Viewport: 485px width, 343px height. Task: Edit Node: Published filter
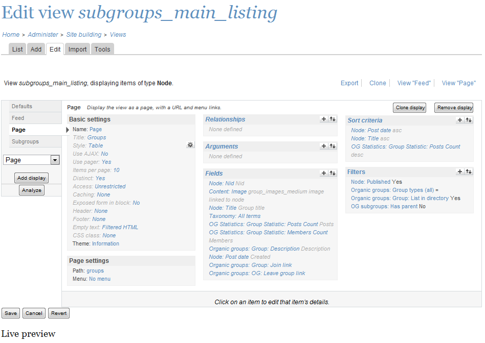(x=370, y=182)
